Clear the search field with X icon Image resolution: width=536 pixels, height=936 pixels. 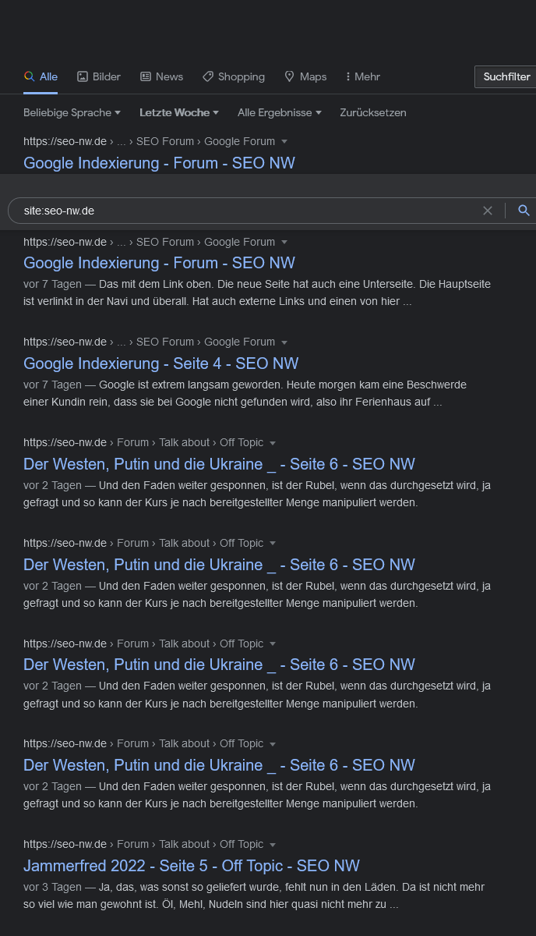click(488, 211)
